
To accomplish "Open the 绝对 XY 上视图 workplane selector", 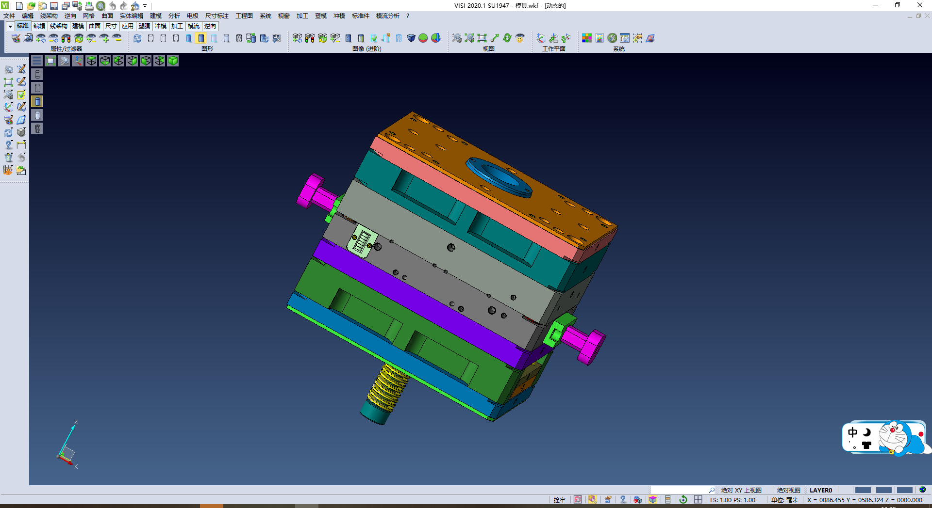I will (x=741, y=490).
